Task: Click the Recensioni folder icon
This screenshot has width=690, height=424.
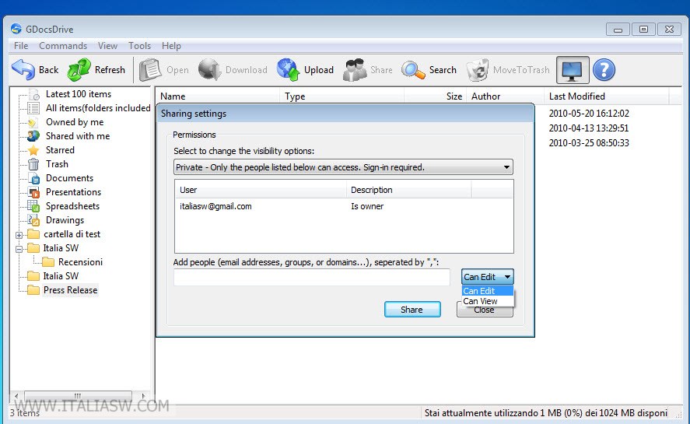Action: (48, 262)
